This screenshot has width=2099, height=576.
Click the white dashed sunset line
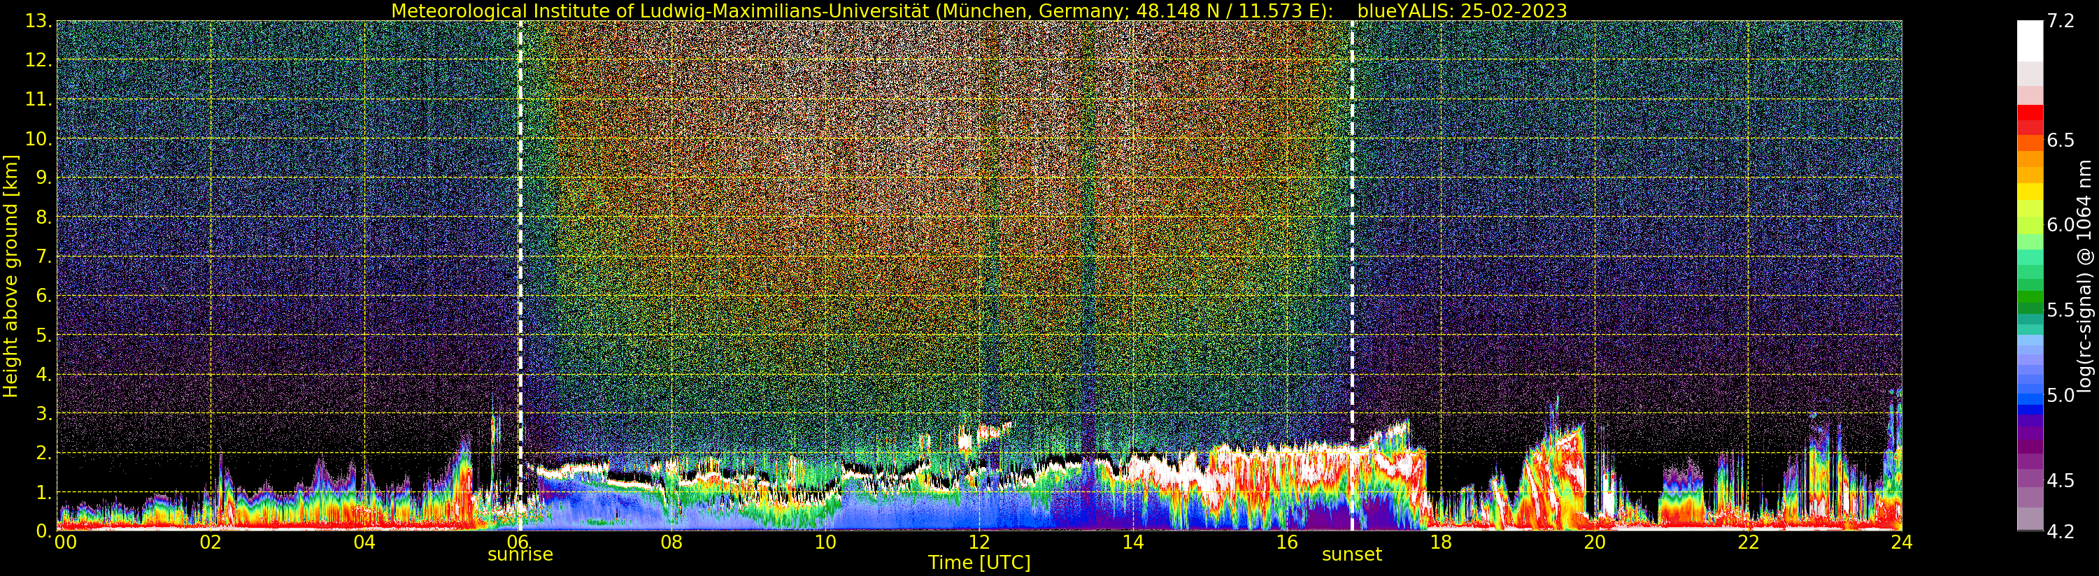click(1352, 275)
